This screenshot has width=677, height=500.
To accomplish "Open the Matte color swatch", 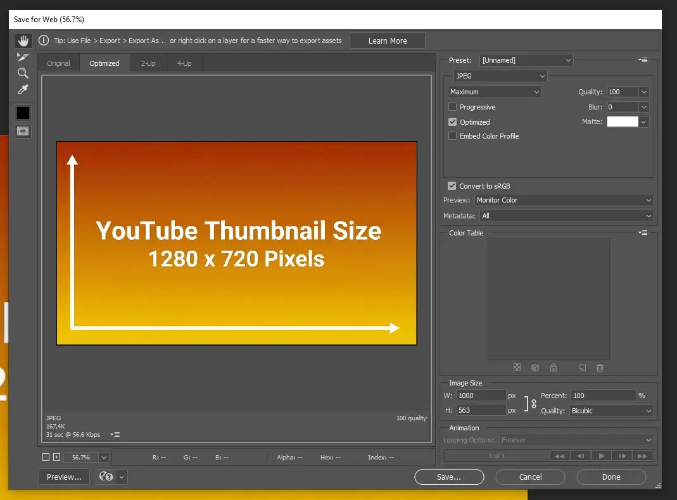I will 623,122.
